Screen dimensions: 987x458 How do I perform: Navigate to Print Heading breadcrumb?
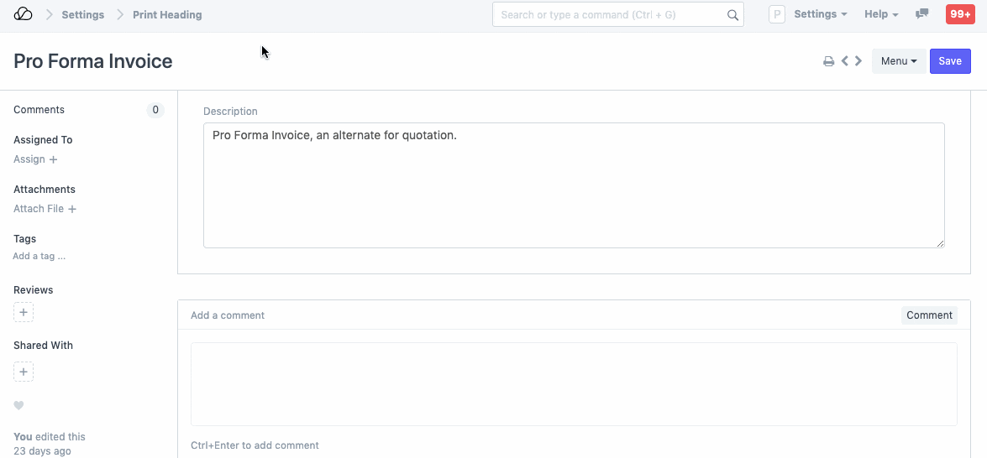pos(167,15)
